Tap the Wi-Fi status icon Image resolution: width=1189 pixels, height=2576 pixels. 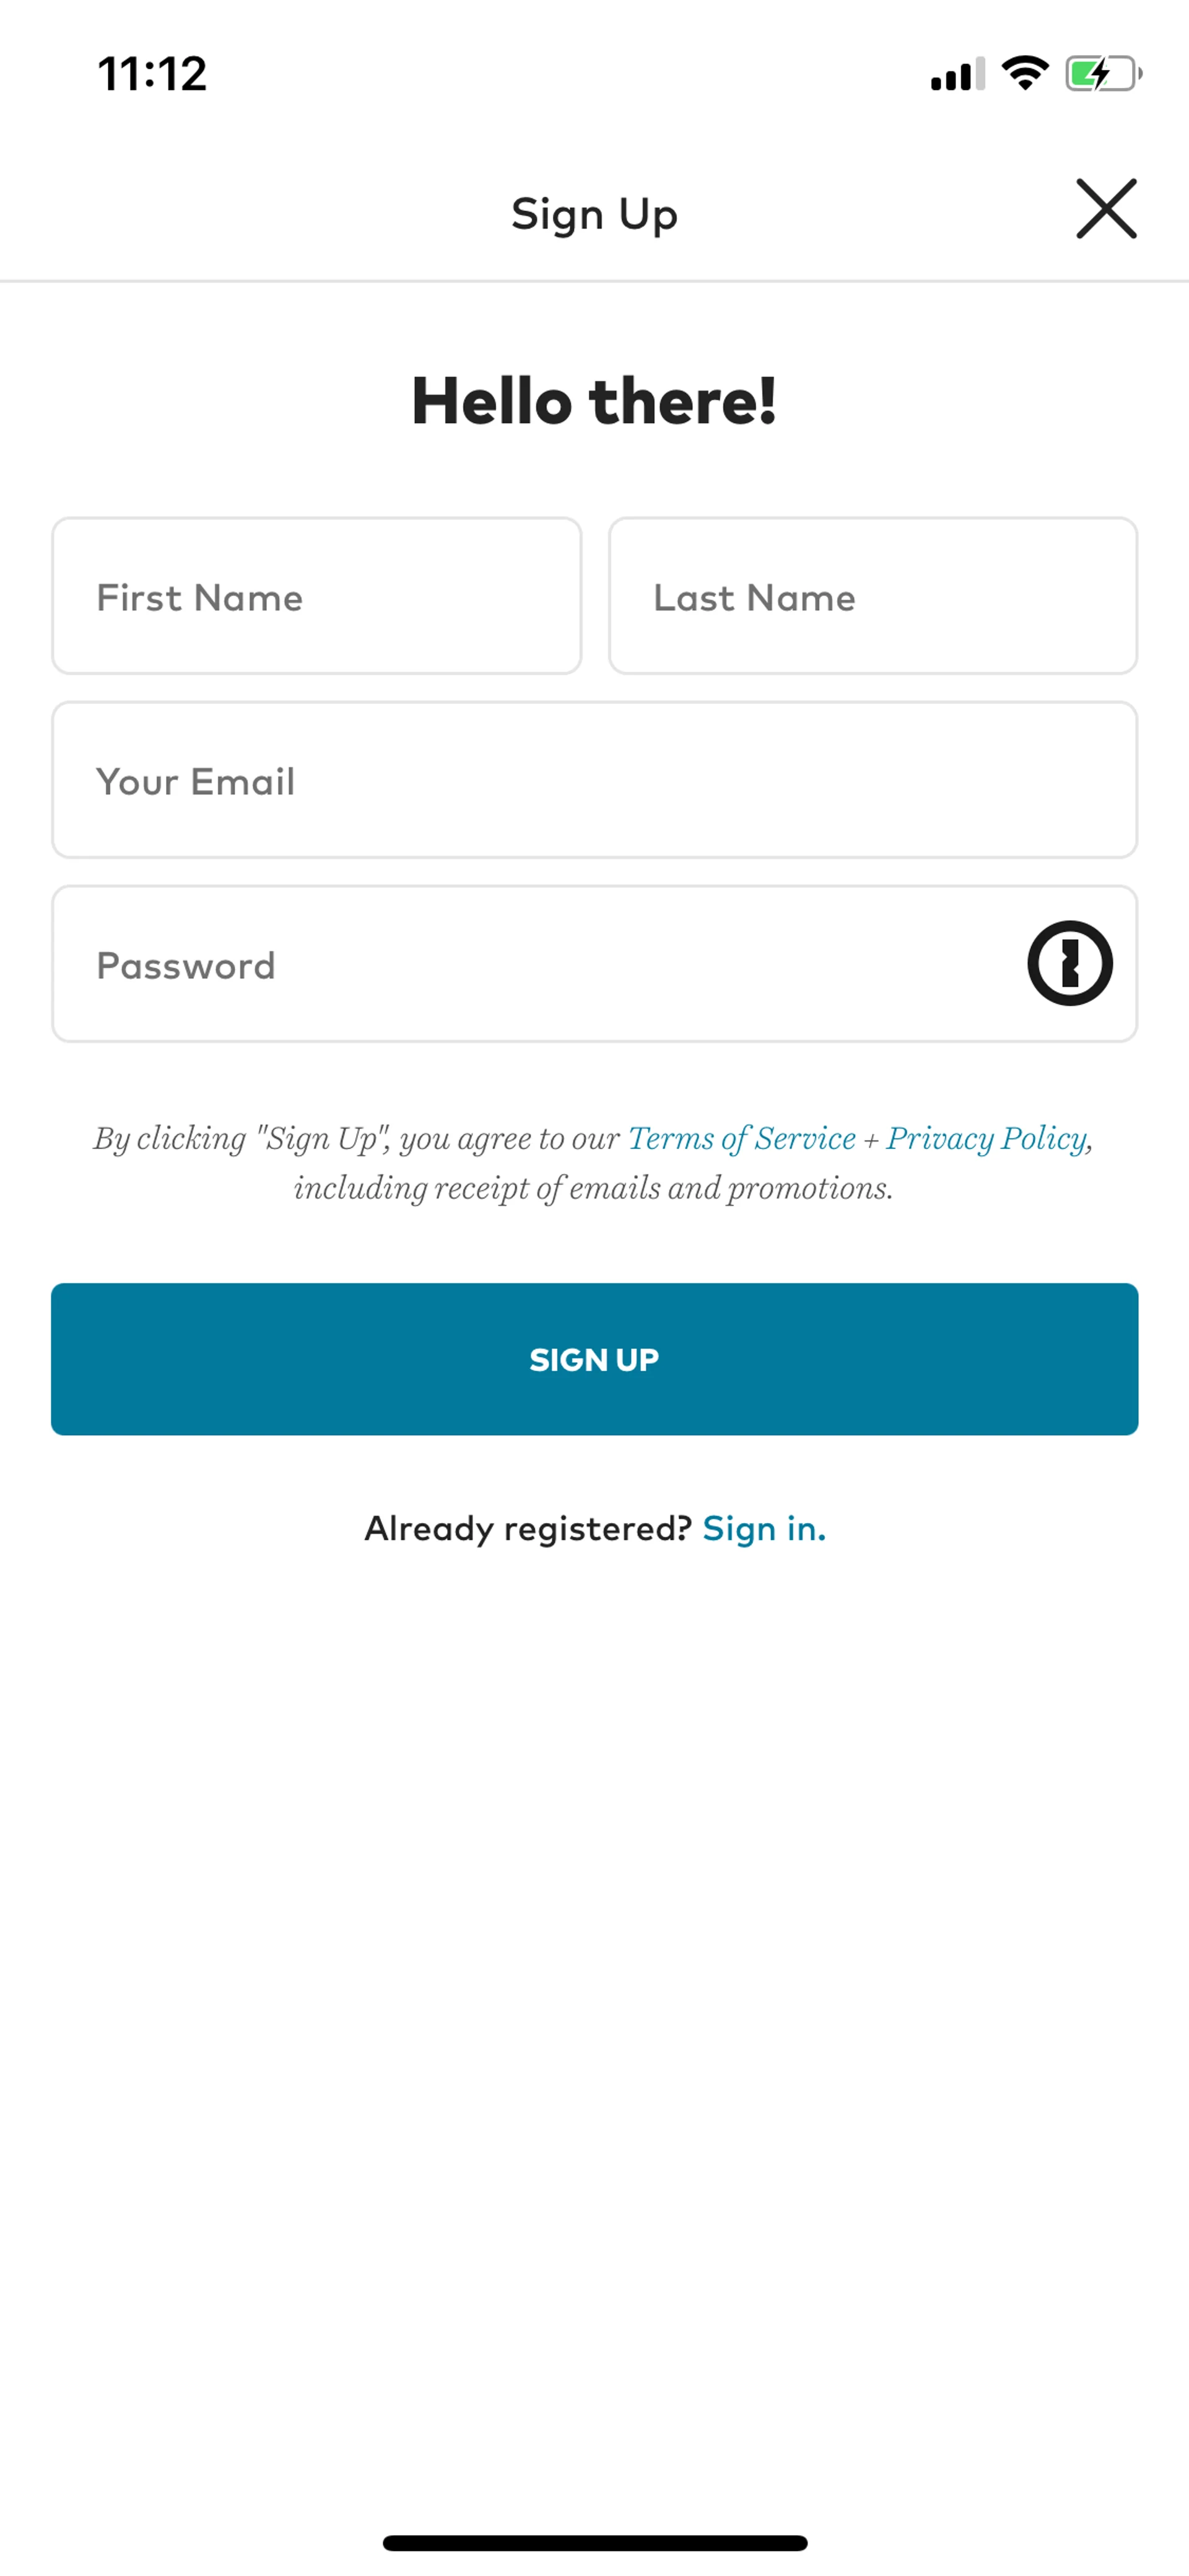point(1024,73)
